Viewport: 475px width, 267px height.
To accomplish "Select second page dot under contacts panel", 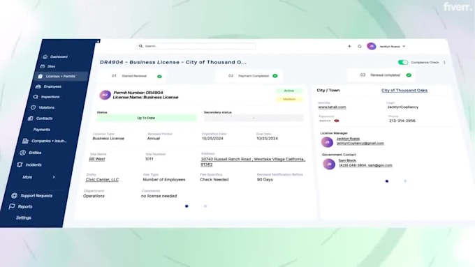I will (x=405, y=181).
